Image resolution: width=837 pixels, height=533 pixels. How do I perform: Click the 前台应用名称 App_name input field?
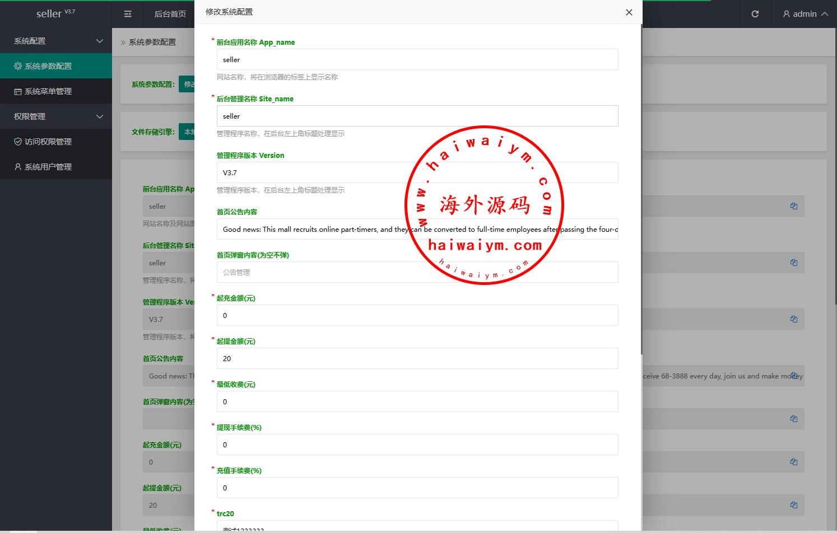click(x=417, y=59)
